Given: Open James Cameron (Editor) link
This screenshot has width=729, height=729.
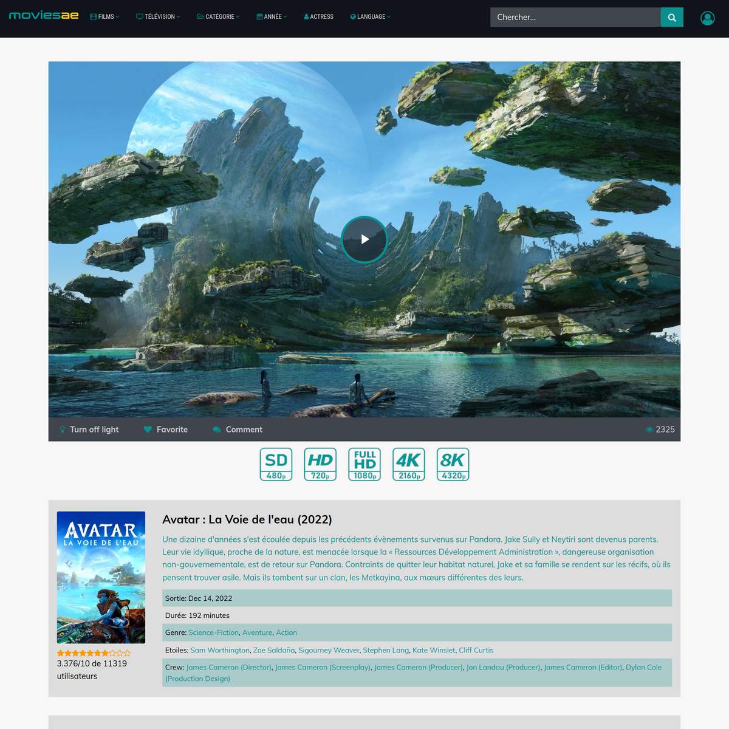Looking at the screenshot, I should tap(583, 667).
